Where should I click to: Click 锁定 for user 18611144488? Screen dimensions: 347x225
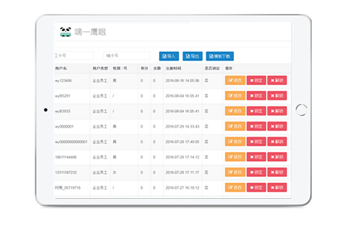pos(256,157)
